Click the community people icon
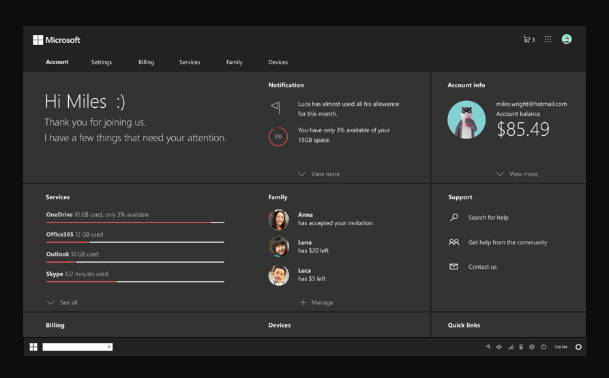 click(x=454, y=242)
